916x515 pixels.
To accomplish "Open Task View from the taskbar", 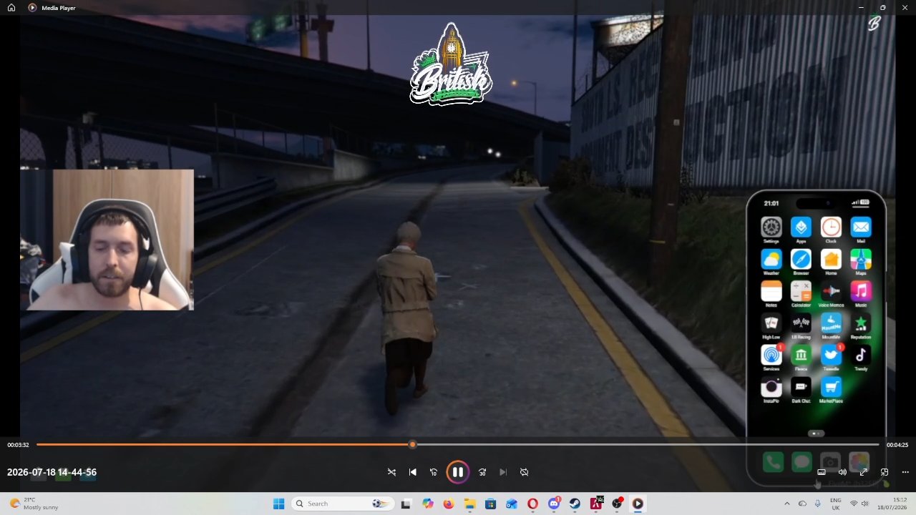I will pos(406,504).
